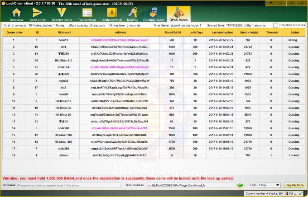Select HK-Miner-10 nickname cell
Viewport: 308px width, 197px height.
coord(63,101)
